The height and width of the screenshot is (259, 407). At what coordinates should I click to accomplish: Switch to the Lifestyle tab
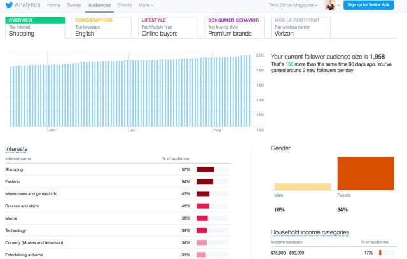pos(168,27)
